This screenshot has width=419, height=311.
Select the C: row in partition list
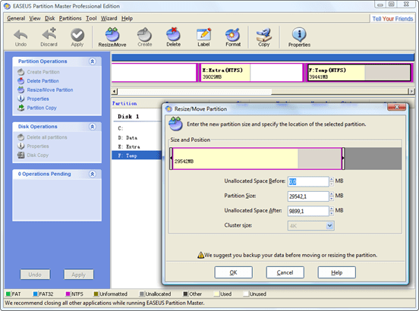click(137, 129)
